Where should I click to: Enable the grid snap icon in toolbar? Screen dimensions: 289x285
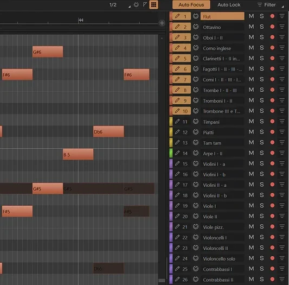153,5
